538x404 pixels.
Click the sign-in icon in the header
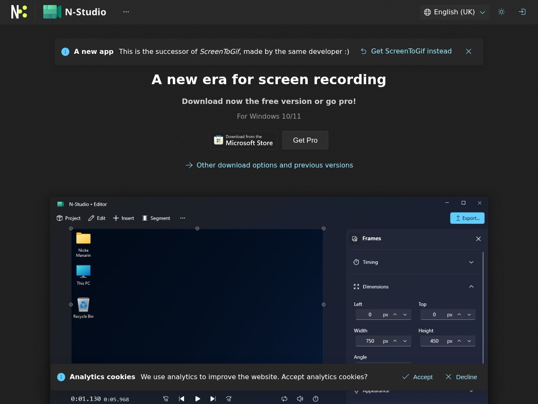click(522, 12)
